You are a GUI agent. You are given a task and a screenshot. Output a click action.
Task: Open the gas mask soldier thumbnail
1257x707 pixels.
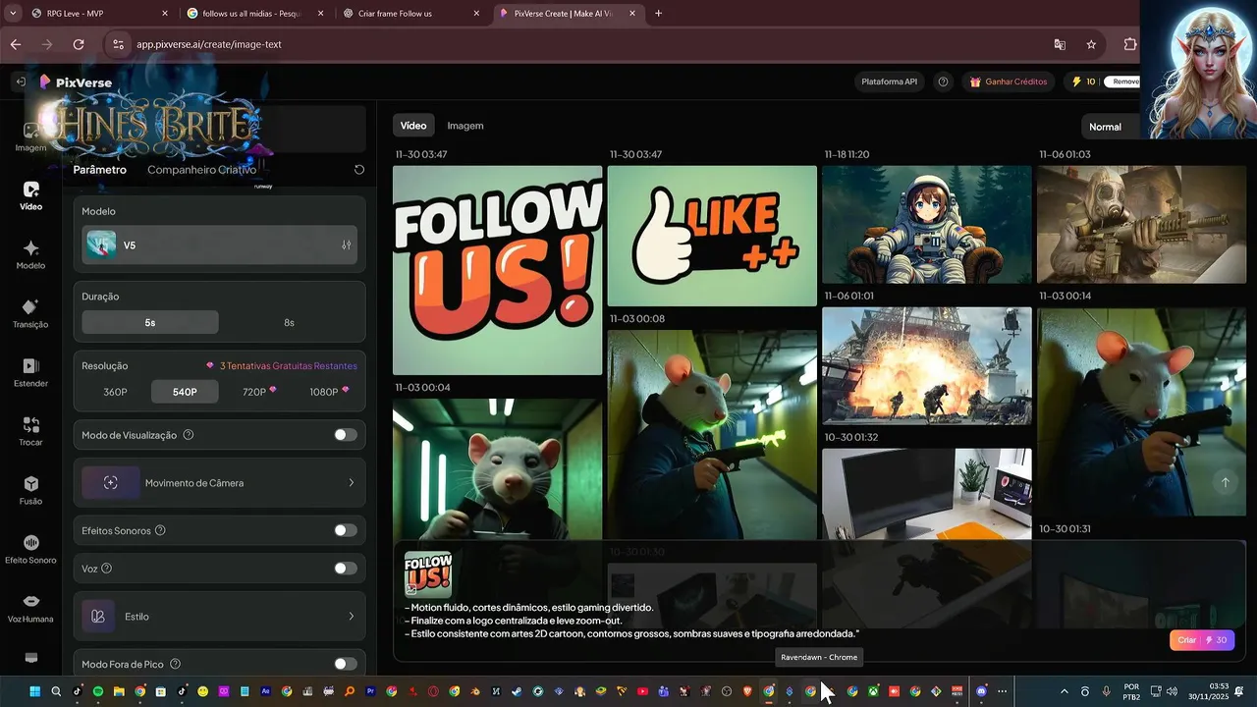(1141, 224)
